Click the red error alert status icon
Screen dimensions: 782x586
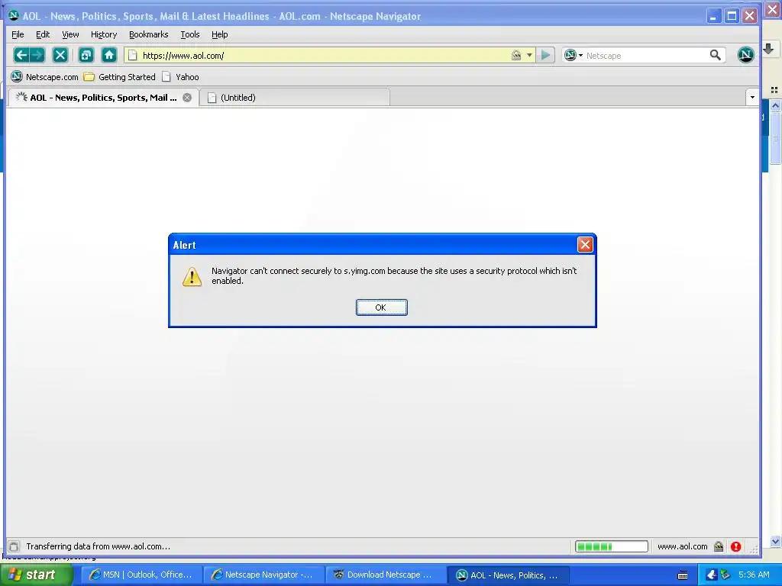click(x=735, y=546)
